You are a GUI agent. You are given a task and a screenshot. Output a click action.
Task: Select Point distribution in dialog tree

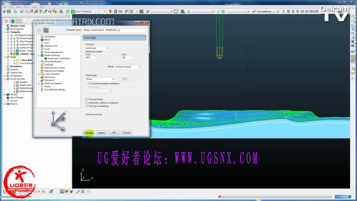(x=53, y=61)
